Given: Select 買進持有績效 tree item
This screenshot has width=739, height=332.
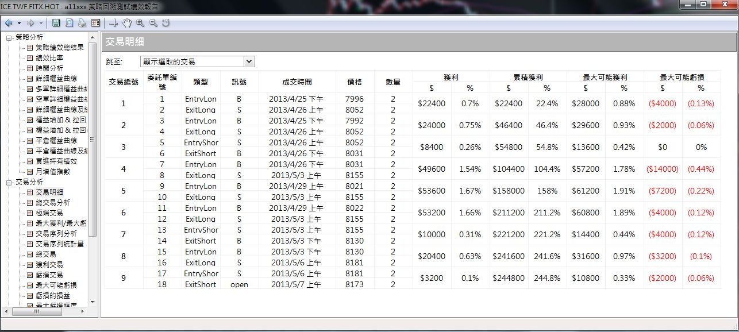Looking at the screenshot, I should point(56,161).
